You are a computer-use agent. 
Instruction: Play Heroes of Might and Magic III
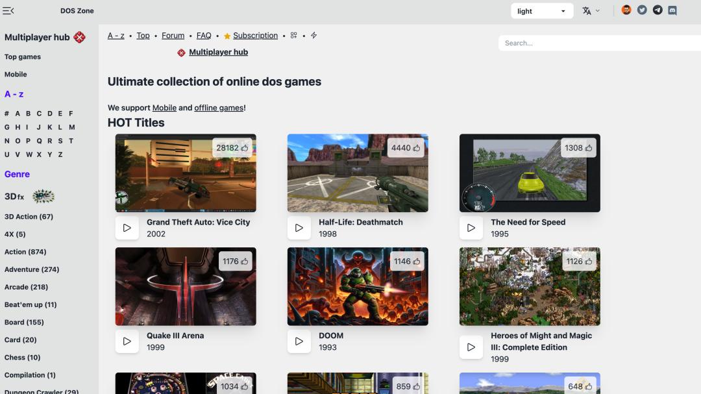point(471,347)
